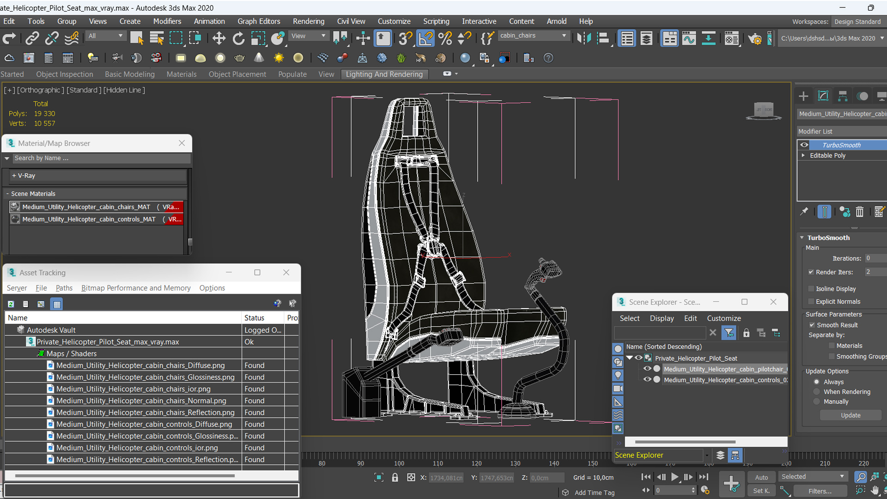Screen dimensions: 887x499
Task: Click the Set K. key button
Action: point(761,491)
